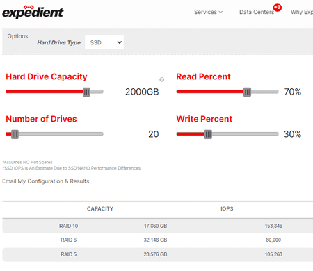Click the Write Percent slider handle

[x=208, y=134]
